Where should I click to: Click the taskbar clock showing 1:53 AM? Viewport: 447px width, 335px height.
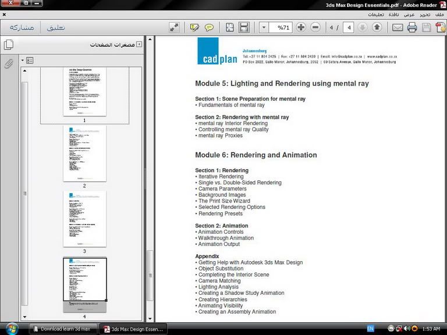click(431, 329)
